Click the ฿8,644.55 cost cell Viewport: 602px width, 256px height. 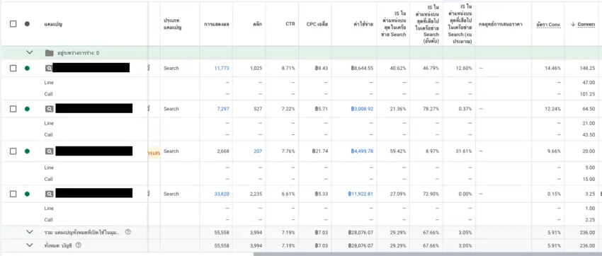point(362,68)
